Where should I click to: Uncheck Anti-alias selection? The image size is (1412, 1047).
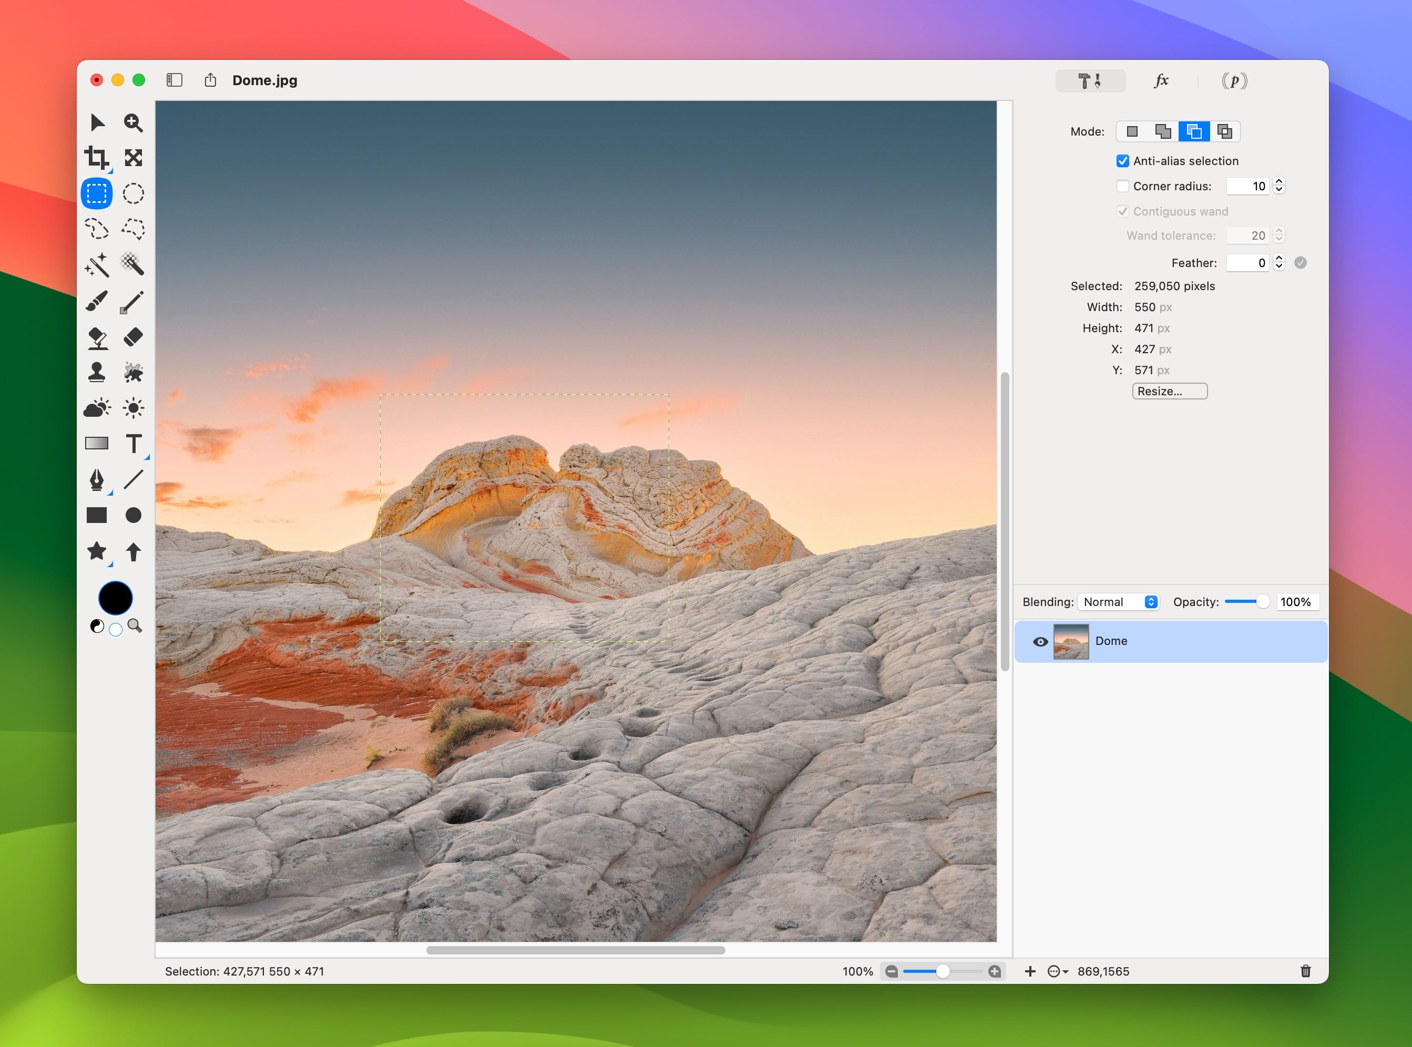tap(1122, 161)
